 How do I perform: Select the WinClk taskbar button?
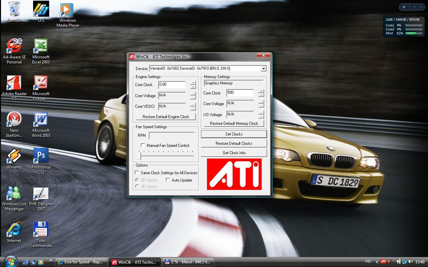point(135,262)
